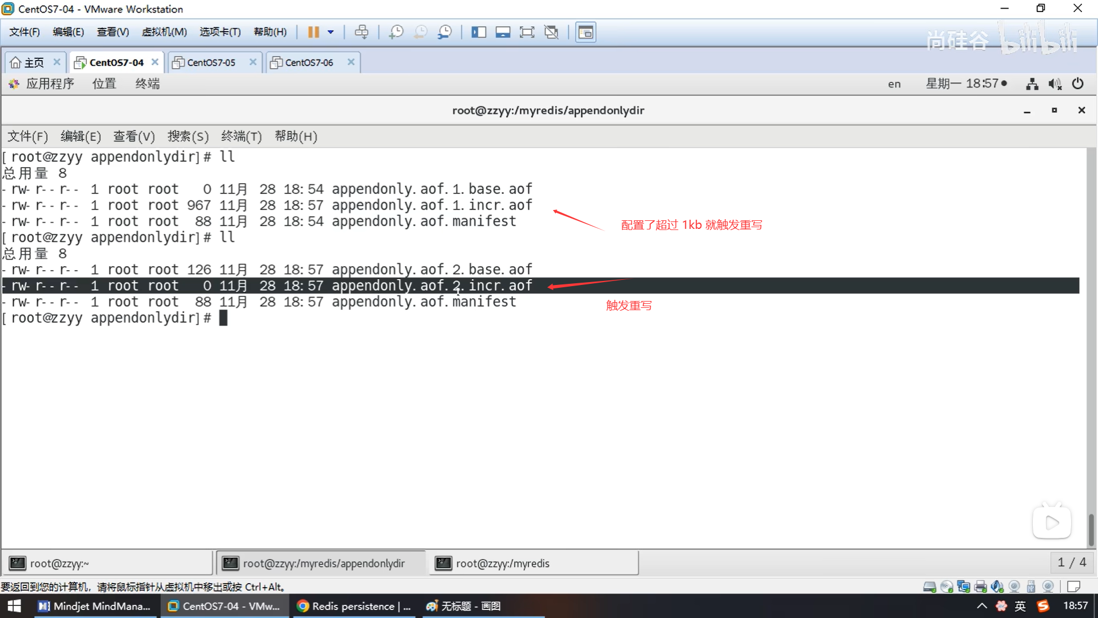Open the 虚拟机(M) menu
Screen dimensions: 1098x618
(164, 32)
